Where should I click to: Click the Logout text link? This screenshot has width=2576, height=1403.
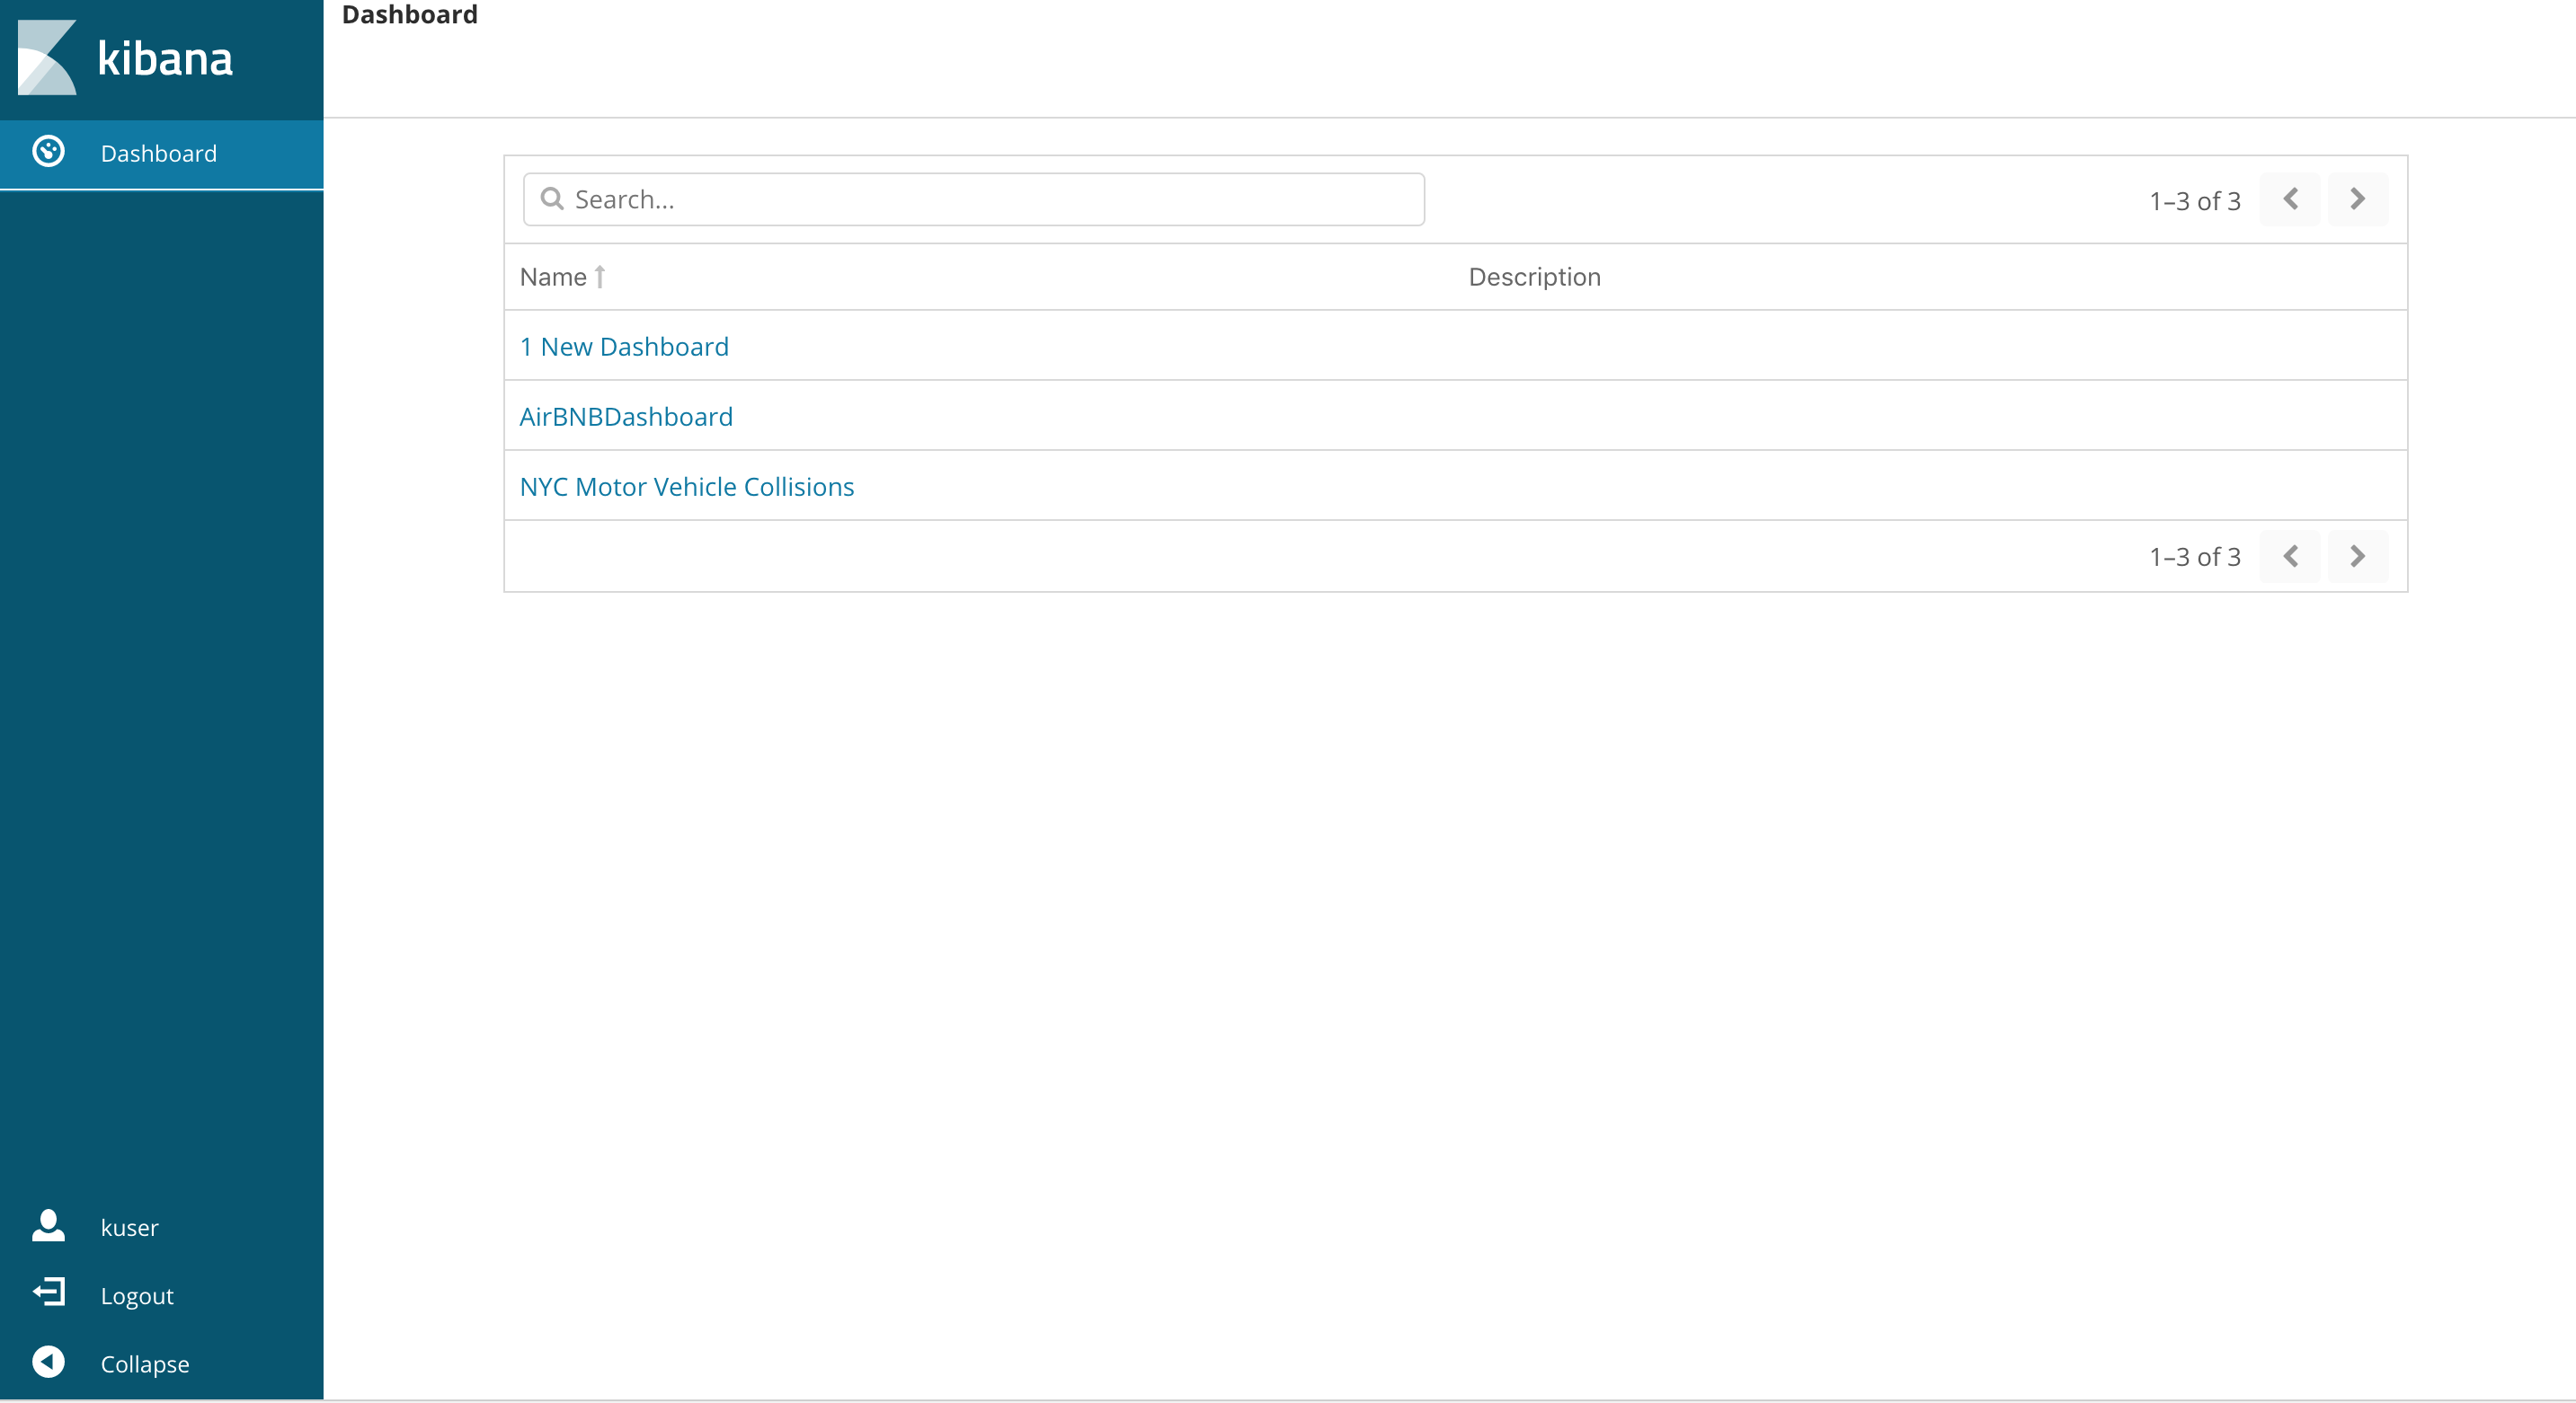pos(137,1296)
